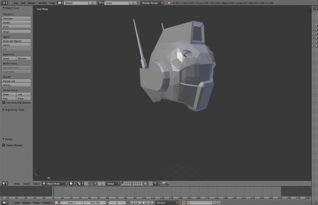Click the keying set field

pos(199,203)
